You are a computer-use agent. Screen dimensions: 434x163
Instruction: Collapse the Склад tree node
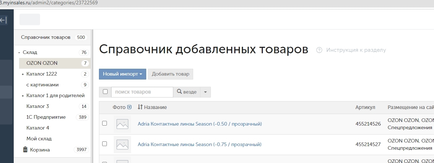[19, 53]
